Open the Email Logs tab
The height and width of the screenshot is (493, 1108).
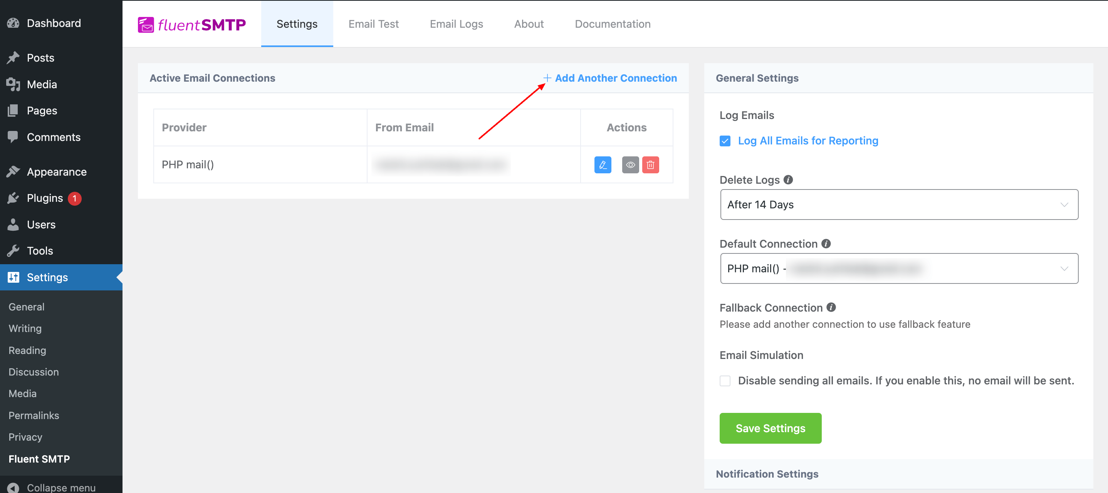coord(457,24)
